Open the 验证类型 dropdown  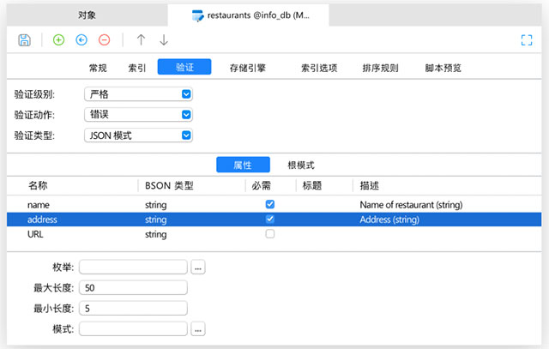139,135
